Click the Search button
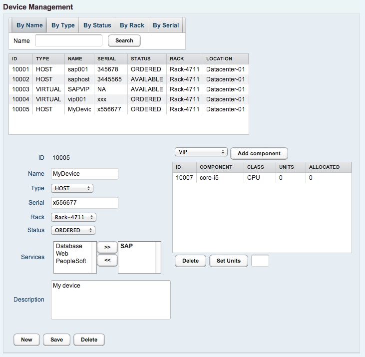 (x=124, y=40)
